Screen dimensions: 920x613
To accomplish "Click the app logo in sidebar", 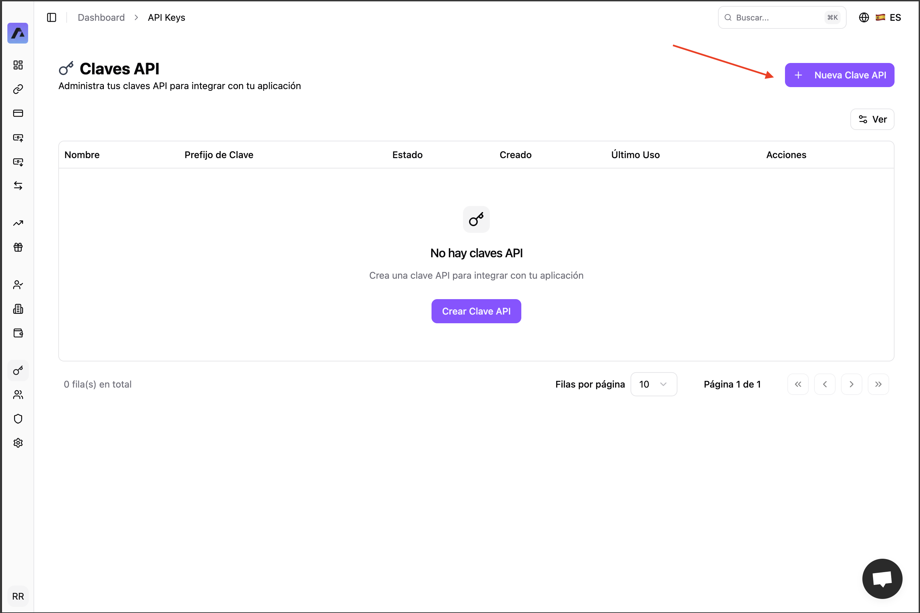I will 18,33.
